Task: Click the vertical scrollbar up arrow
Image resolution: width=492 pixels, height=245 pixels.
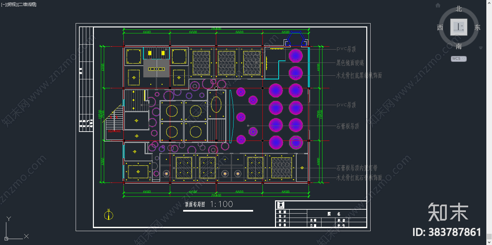Action: click(x=489, y=2)
